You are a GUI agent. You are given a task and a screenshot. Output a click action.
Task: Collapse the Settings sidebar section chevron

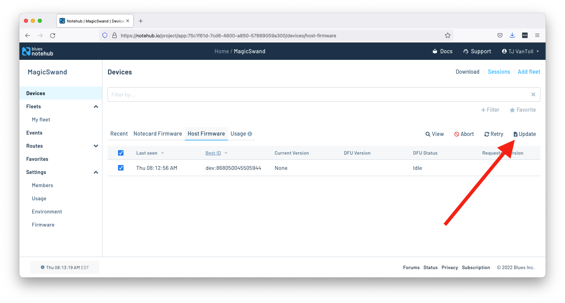(96, 172)
